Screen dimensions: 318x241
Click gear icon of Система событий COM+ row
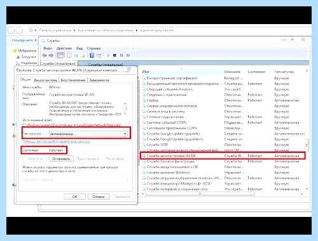point(144,122)
